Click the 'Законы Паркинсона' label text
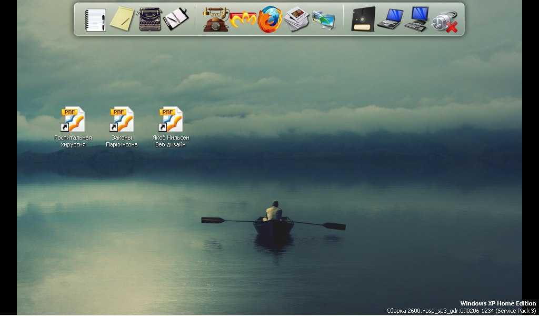This screenshot has height=316, width=539. [x=122, y=141]
